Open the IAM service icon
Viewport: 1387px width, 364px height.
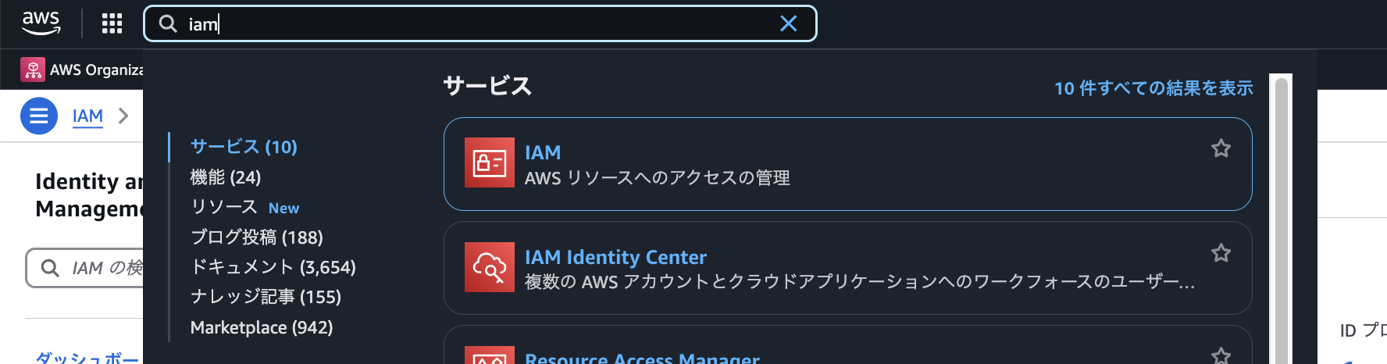[x=490, y=162]
